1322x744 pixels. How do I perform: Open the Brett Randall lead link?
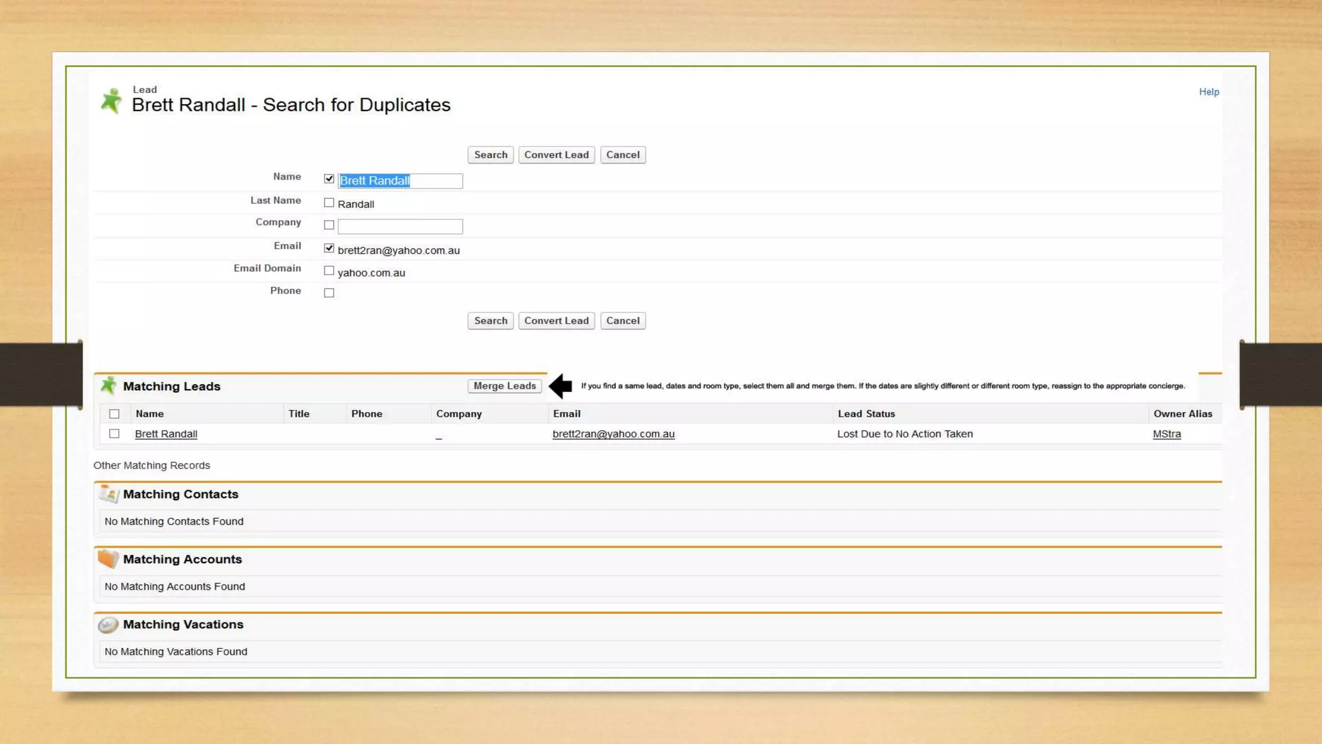click(x=166, y=434)
